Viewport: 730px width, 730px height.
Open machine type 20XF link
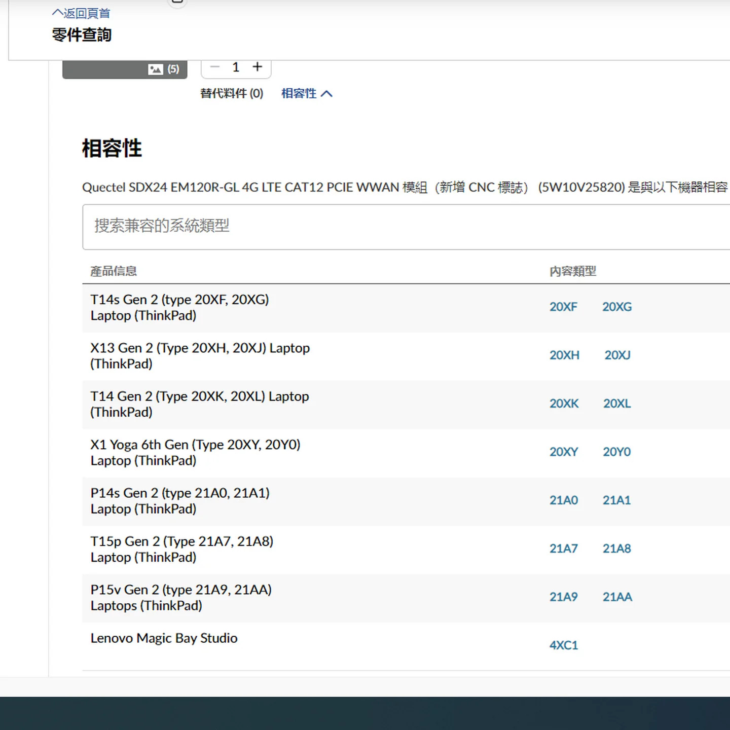(x=563, y=307)
